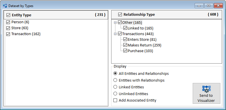Select the Other (165) tree label
The image size is (226, 110).
[132, 23]
